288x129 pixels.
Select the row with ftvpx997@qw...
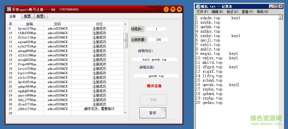coord(65,64)
